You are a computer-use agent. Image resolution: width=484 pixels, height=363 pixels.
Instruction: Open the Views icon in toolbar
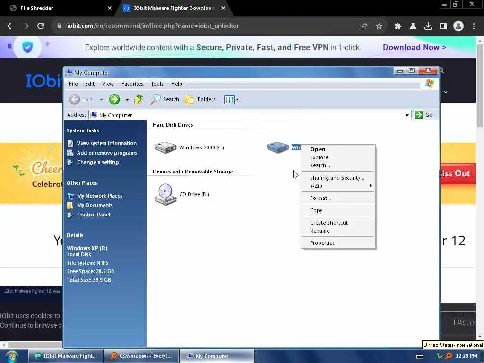pyautogui.click(x=229, y=99)
